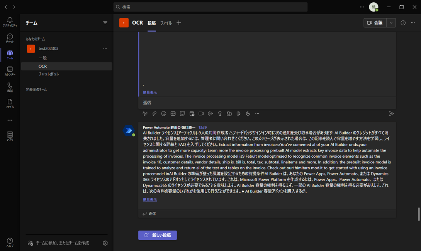Add a new tab with plus

click(179, 23)
